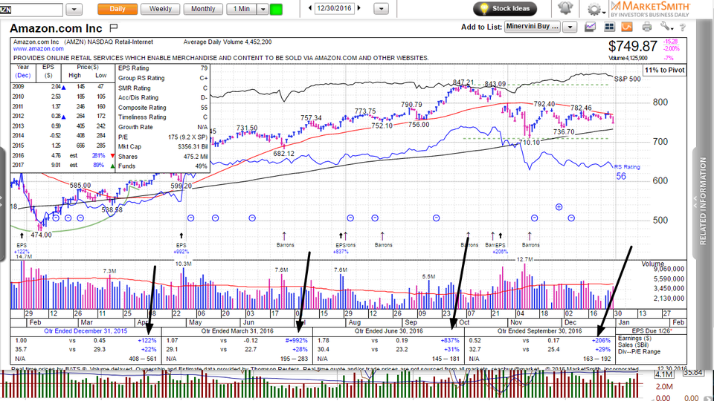The image size is (714, 401).
Task: Click the 710.10 price low label
Action: (529, 143)
